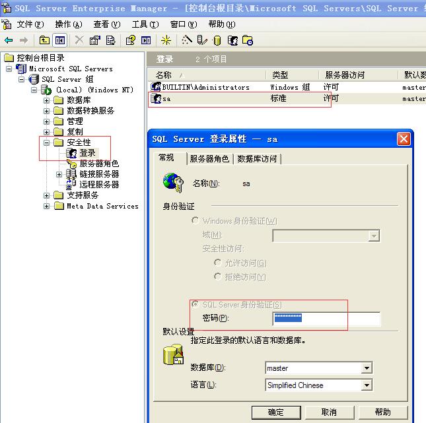Sort by the 服务器访问 column header
The width and height of the screenshot is (426, 423).
(358, 75)
